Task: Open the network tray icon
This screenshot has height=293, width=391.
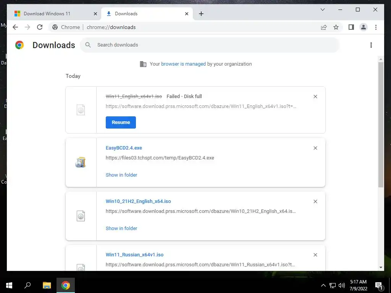Action: pos(333,285)
